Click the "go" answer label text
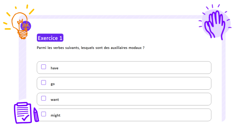This screenshot has width=239, height=134. pyautogui.click(x=53, y=84)
